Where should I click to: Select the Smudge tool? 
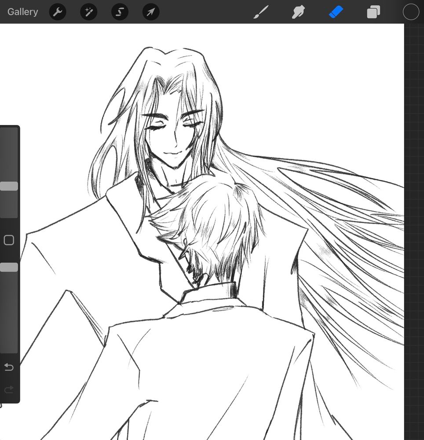point(298,12)
